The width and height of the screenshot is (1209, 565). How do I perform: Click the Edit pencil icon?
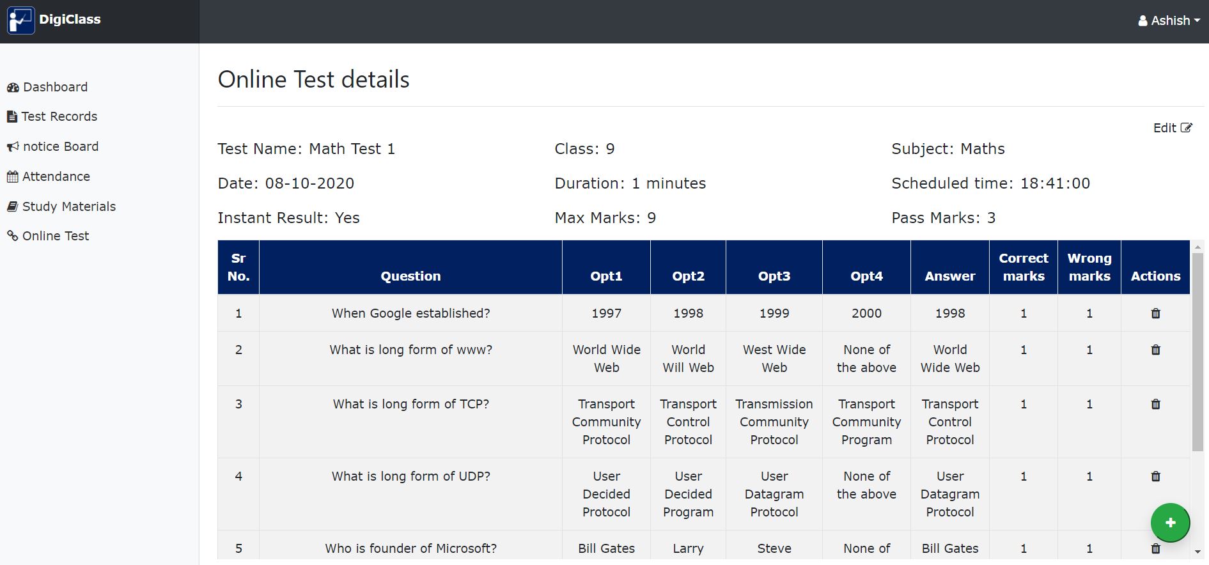(1186, 128)
